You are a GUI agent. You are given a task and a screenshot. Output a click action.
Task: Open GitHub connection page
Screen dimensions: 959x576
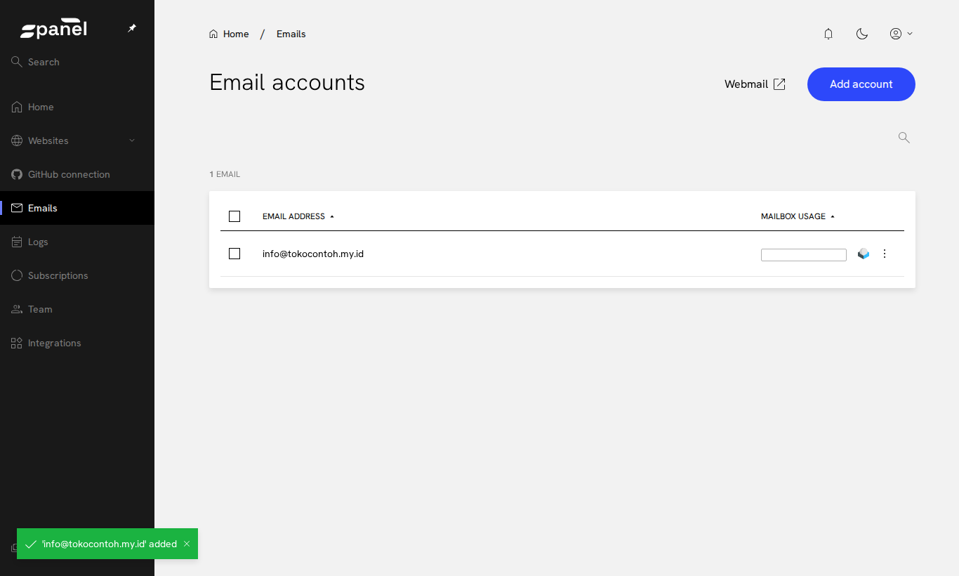pos(77,174)
